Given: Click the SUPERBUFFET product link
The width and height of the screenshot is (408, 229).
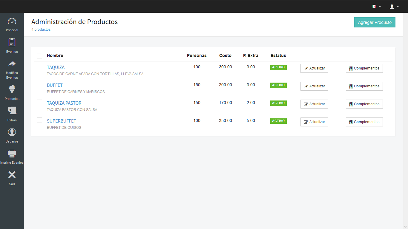Looking at the screenshot, I should tap(62, 121).
